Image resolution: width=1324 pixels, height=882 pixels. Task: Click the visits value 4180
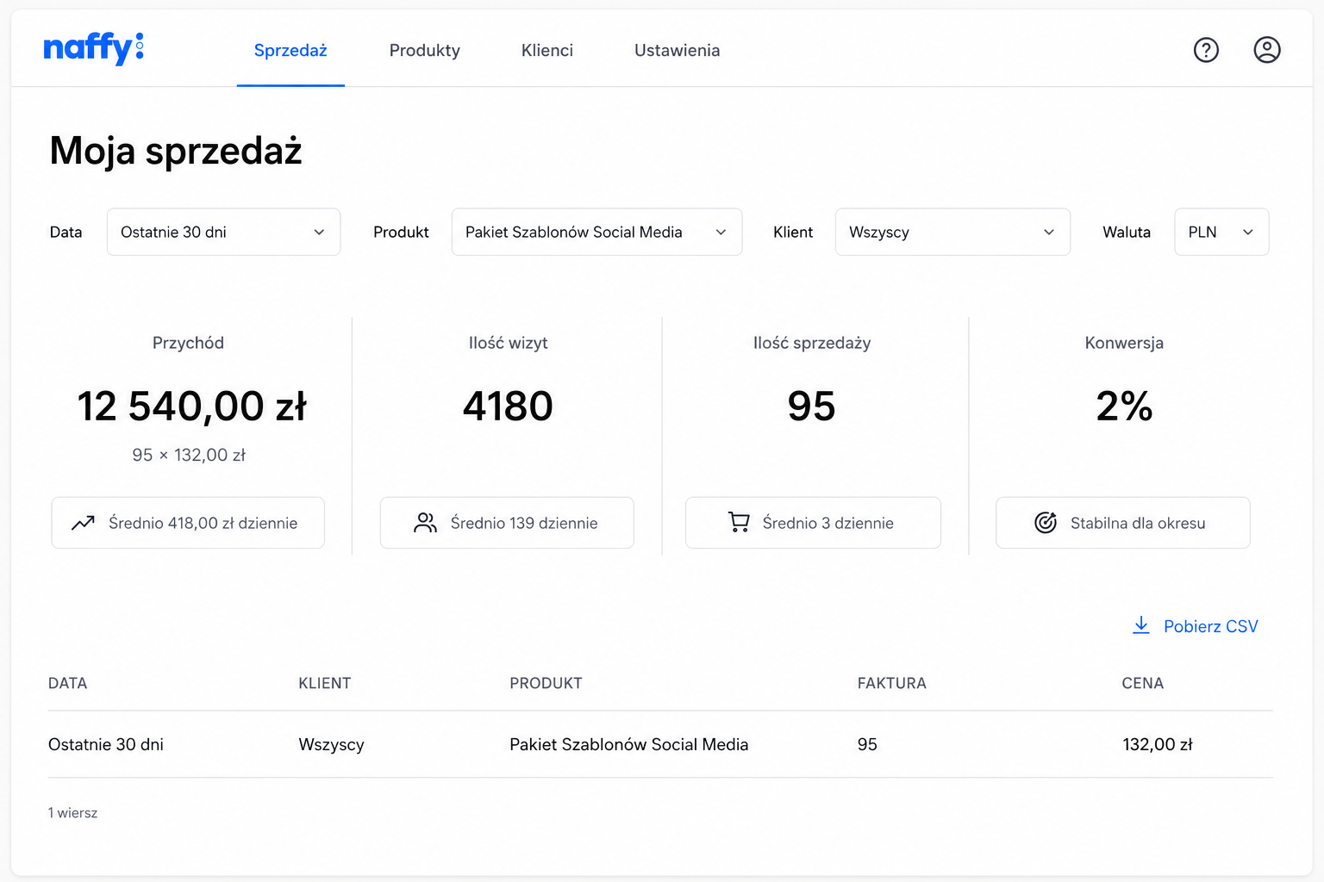[x=508, y=407]
